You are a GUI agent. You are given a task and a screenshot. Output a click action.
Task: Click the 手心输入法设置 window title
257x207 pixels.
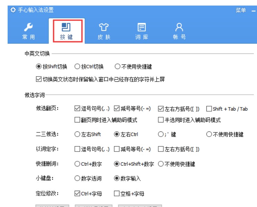[x=36, y=10]
